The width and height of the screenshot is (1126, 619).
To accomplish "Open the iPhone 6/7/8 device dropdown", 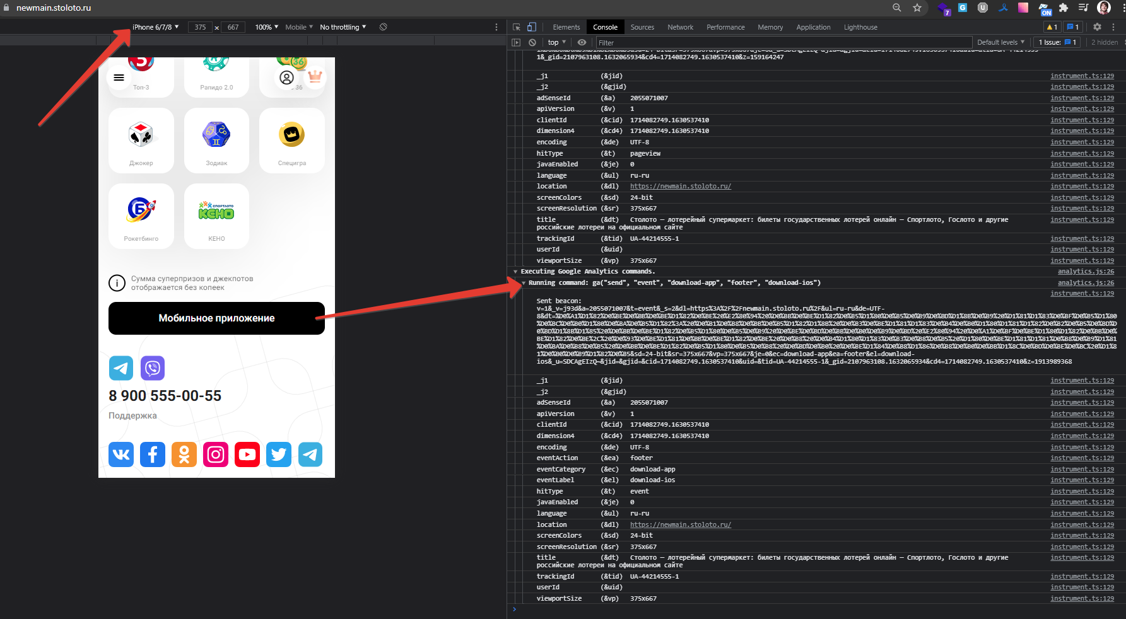I will tap(155, 27).
